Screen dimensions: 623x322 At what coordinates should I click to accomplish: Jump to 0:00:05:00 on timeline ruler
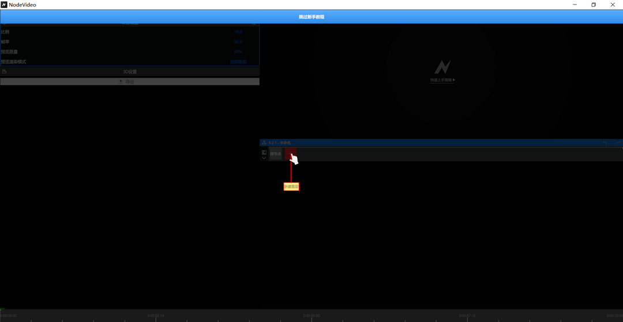311,316
